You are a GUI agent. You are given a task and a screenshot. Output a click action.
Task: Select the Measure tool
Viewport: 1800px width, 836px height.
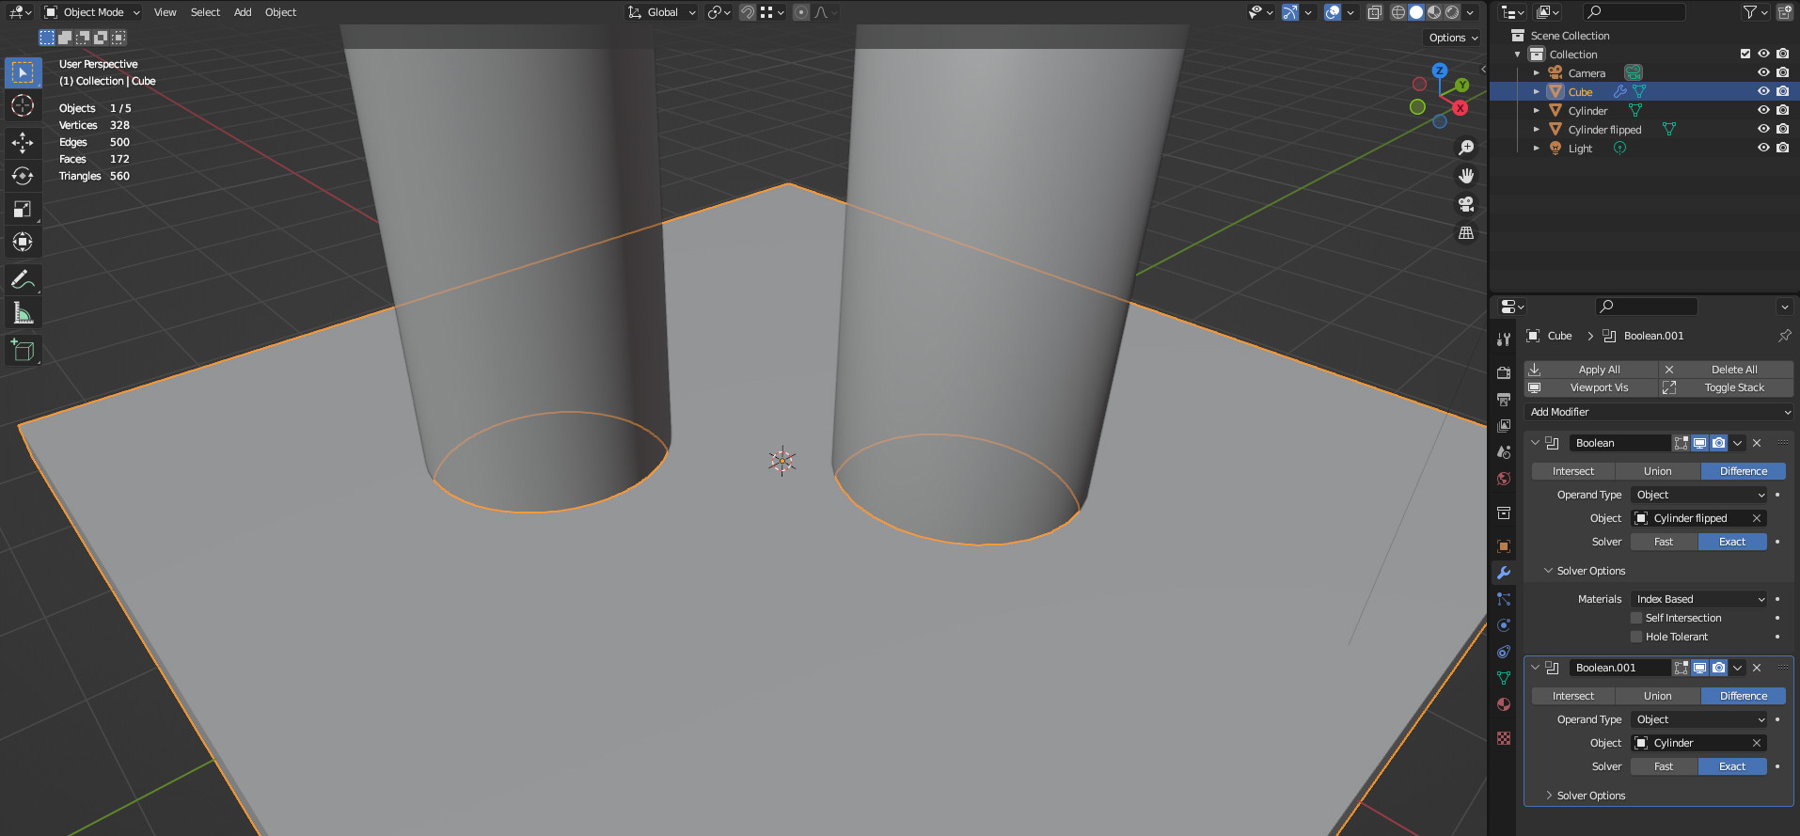pos(23,313)
